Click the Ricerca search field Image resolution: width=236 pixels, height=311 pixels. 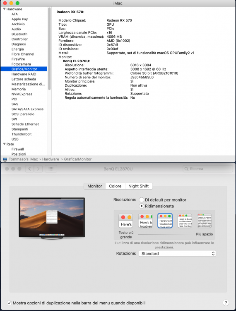(208, 169)
